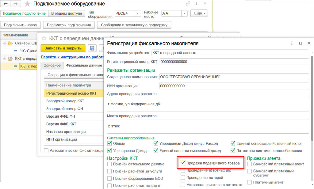Select Название организации row
This screenshot has width=314, height=189.
pyautogui.click(x=74, y=132)
